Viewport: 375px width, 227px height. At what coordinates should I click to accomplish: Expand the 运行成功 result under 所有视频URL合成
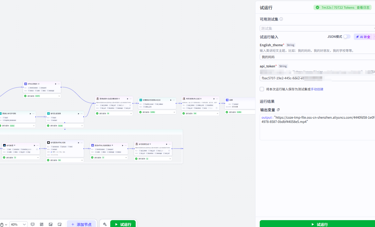[x=200, y=113]
